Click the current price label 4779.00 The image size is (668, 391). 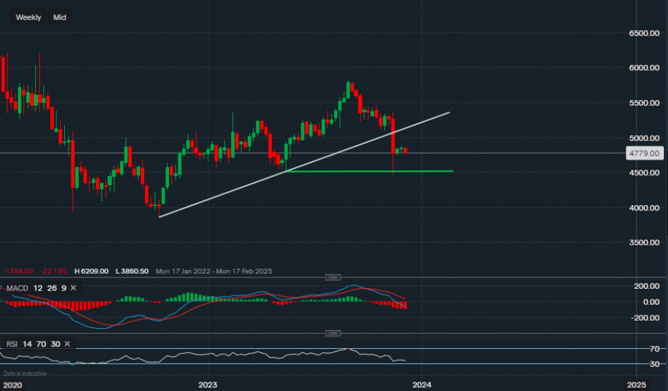644,154
